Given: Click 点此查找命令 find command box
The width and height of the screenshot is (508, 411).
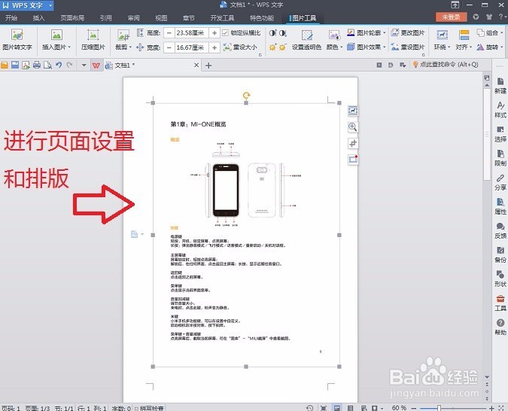Looking at the screenshot, I should point(446,65).
